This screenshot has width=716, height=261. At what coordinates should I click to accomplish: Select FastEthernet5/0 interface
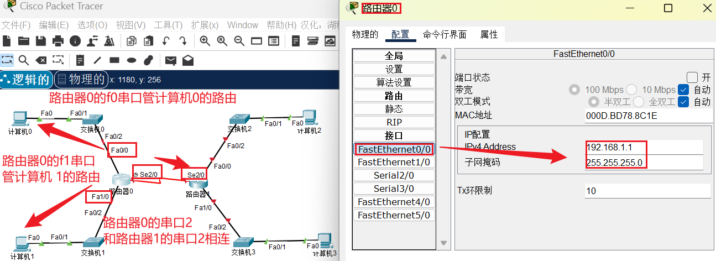394,215
